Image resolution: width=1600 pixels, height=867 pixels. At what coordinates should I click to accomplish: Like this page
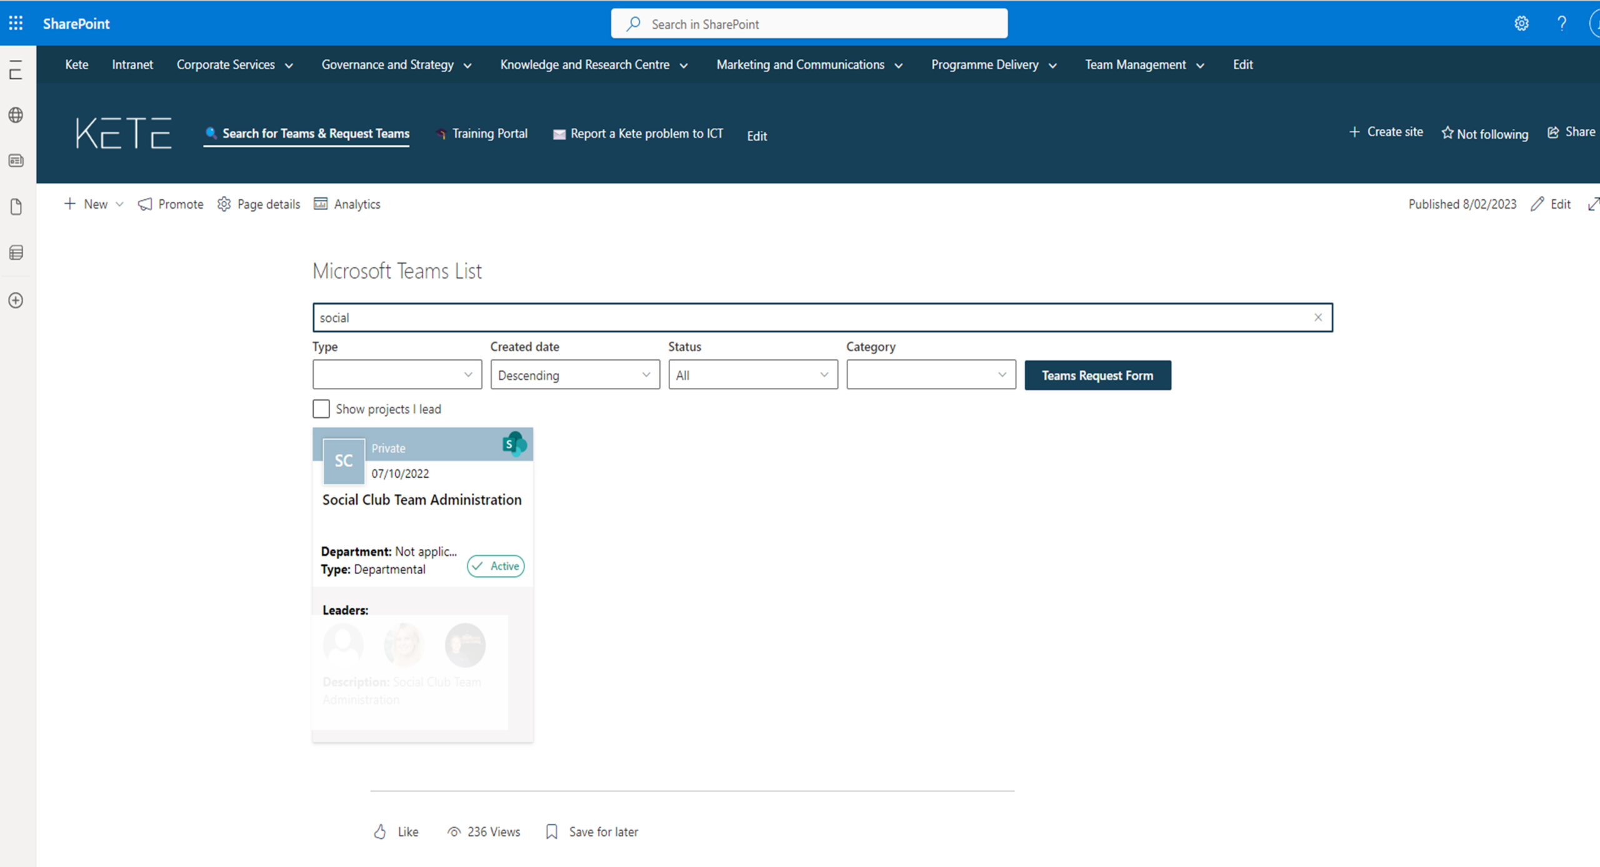click(396, 831)
